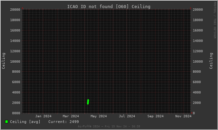Click the right axis 8000 label

click(x=197, y=72)
